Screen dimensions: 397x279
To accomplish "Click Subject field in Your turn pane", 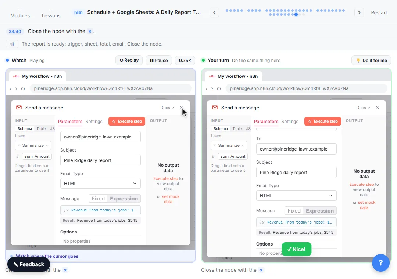I will click(296, 172).
